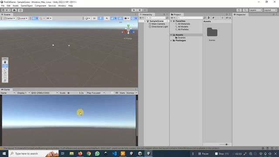
Task: Select the Scale tool in Scene overlay
Action: click(x=5, y=73)
